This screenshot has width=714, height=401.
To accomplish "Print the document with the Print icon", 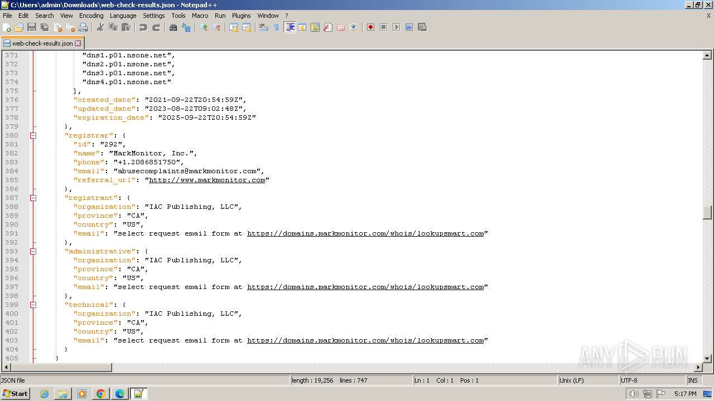I will point(83,27).
